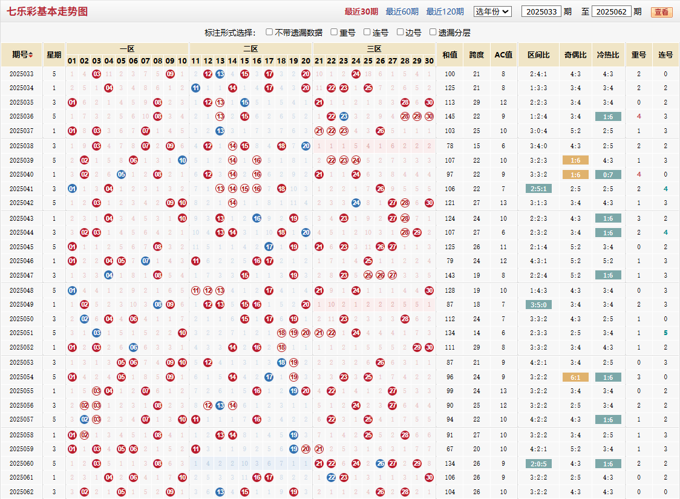The height and width of the screenshot is (499, 680).
Task: Click blue ball 23 in row 2025036
Action: [x=344, y=116]
